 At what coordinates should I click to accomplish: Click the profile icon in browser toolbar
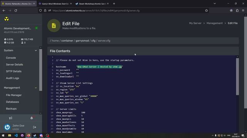pyautogui.click(x=231, y=10)
